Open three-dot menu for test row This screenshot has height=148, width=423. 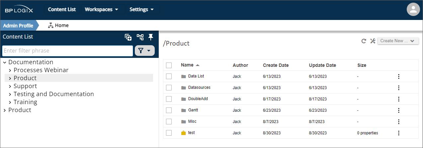point(398,133)
